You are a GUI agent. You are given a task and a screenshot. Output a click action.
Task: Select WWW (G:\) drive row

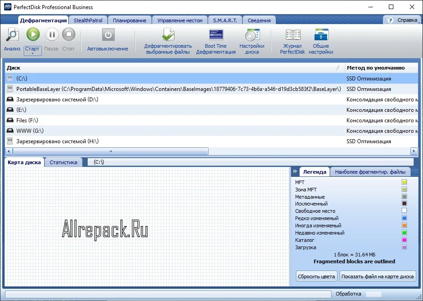coord(211,130)
